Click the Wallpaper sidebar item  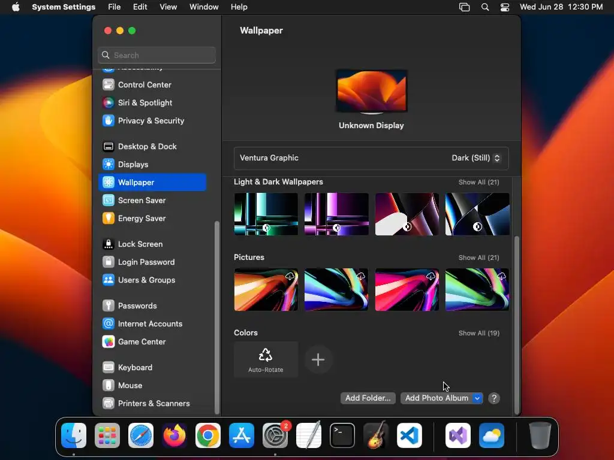152,182
